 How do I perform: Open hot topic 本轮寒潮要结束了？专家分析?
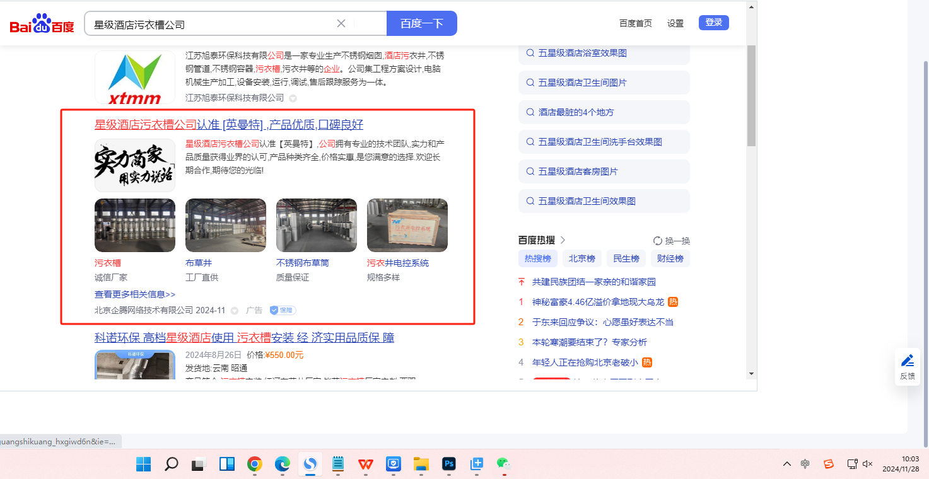pyautogui.click(x=590, y=342)
